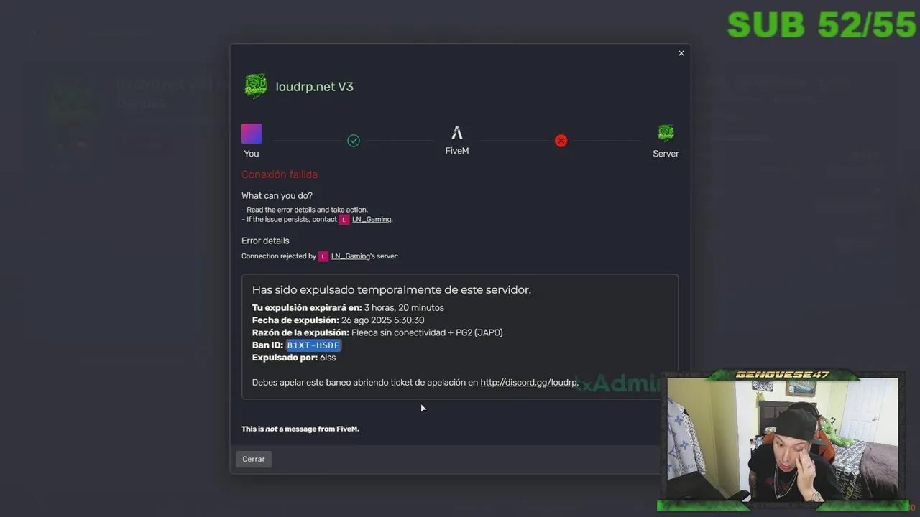Screen dimensions: 920x517
Task: Click the Error details heading
Action: [x=265, y=241]
